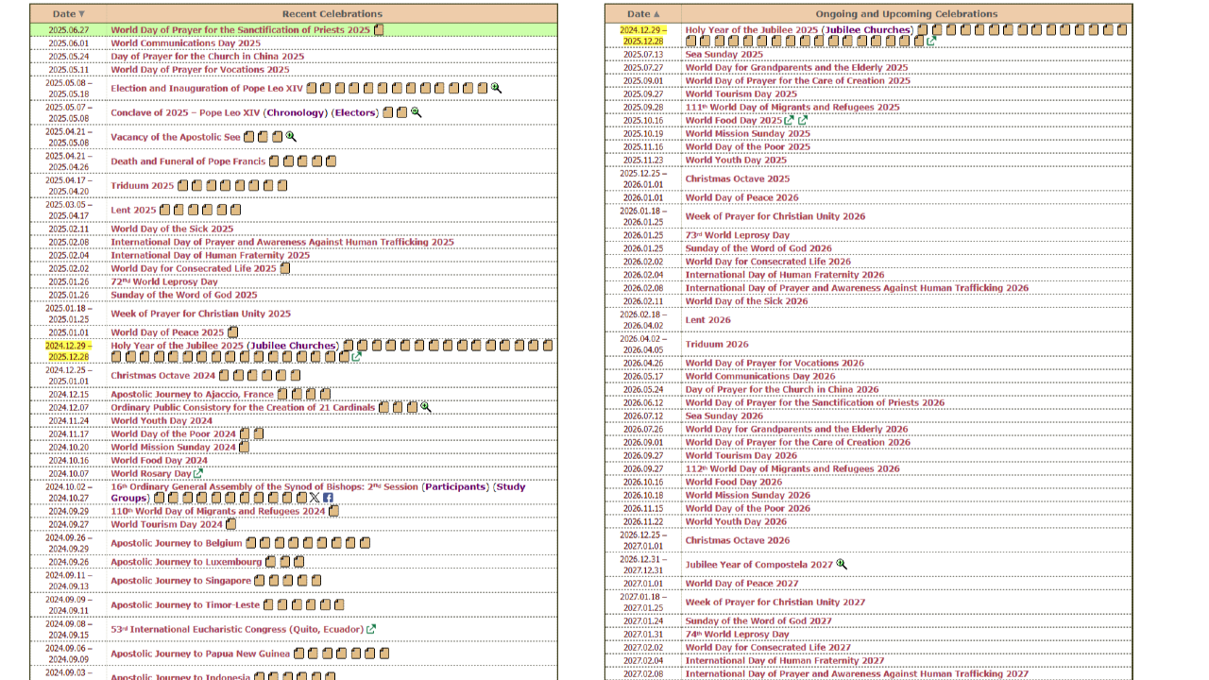Screen dimensions: 1209x680
Task: Open 74th World Leprosy Day link
Action: (738, 635)
